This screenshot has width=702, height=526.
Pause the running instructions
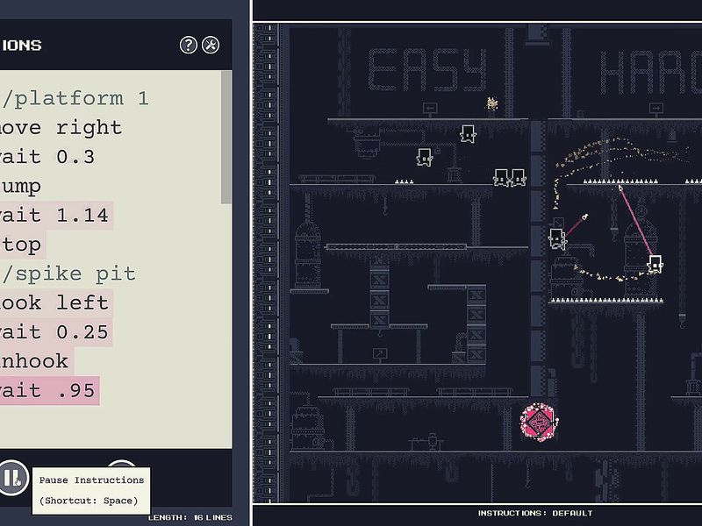coord(12,477)
